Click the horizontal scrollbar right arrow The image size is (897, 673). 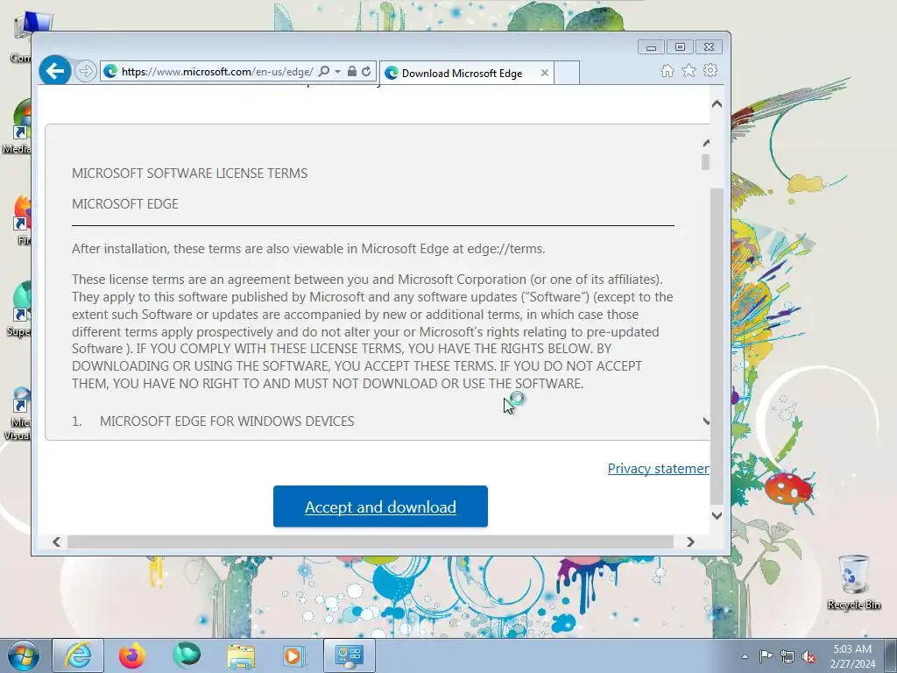690,542
